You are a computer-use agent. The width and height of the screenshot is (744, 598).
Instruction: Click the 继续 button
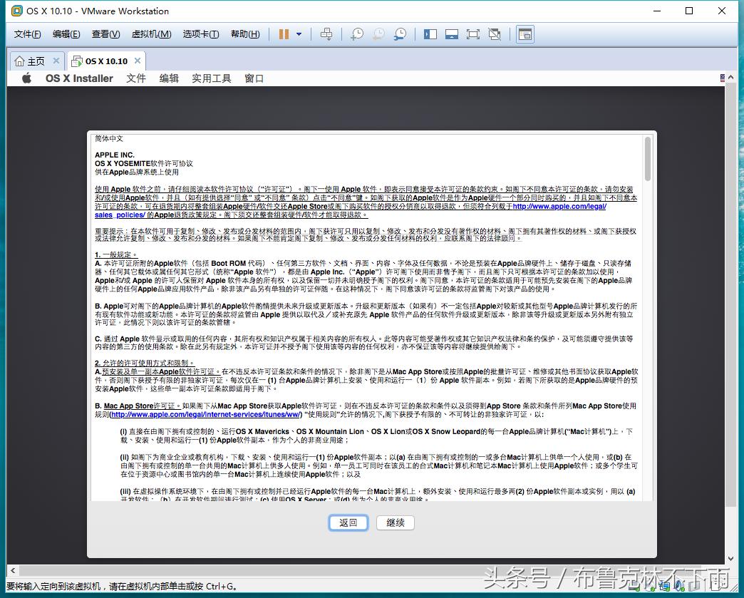coord(395,522)
